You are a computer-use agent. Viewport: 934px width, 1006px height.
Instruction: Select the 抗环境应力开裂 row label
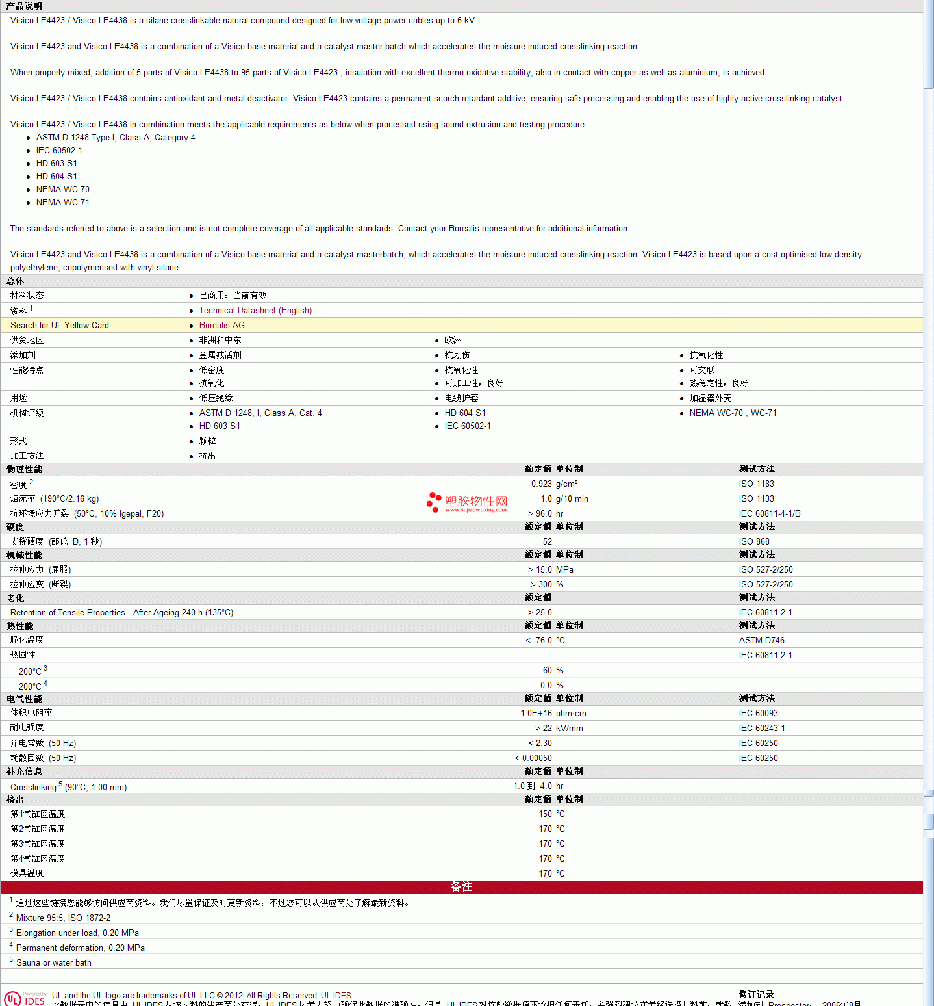click(87, 514)
